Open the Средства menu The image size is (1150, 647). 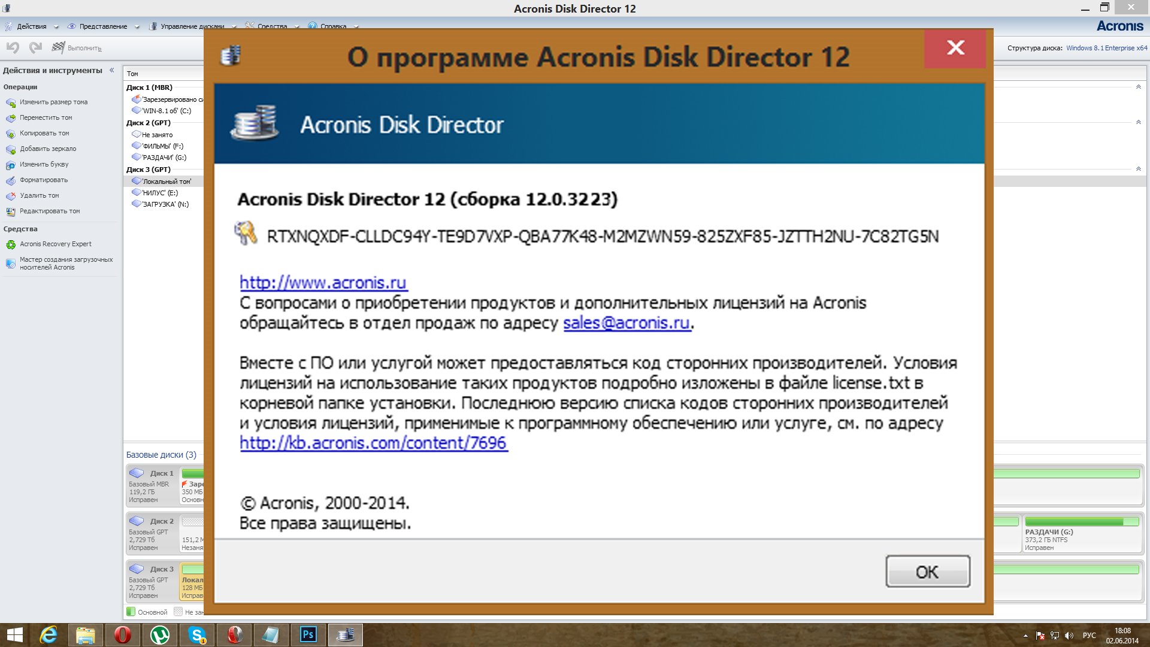tap(272, 26)
